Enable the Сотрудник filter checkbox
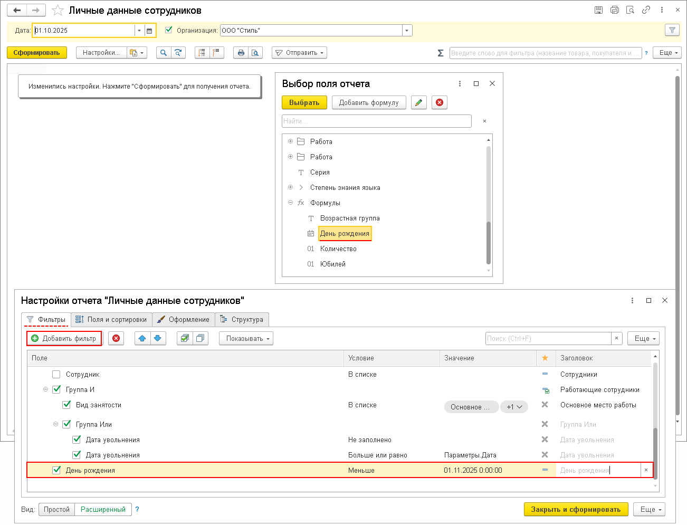687x525 pixels. 56,375
